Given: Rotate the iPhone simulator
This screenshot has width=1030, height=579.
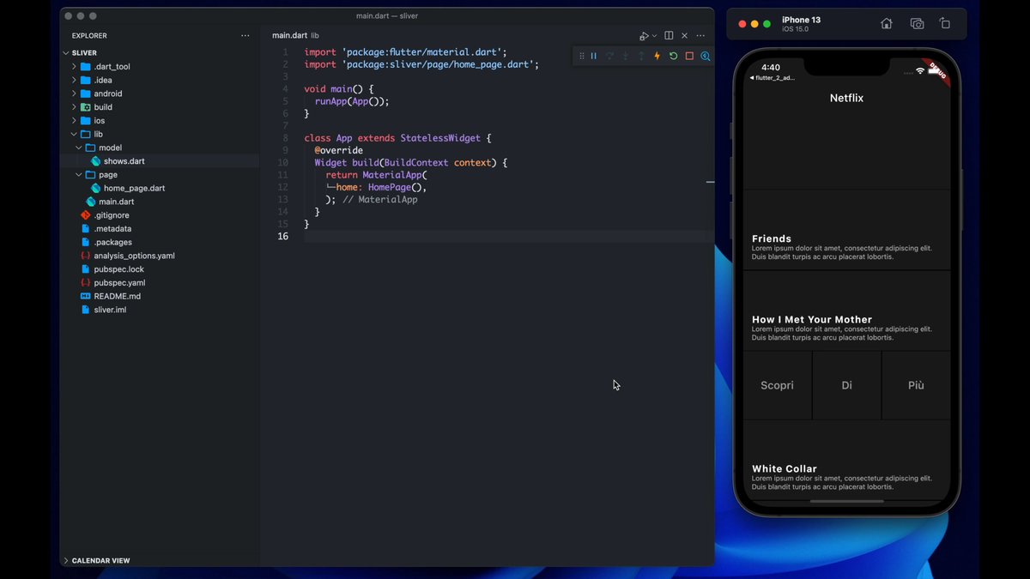Looking at the screenshot, I should coord(945,24).
